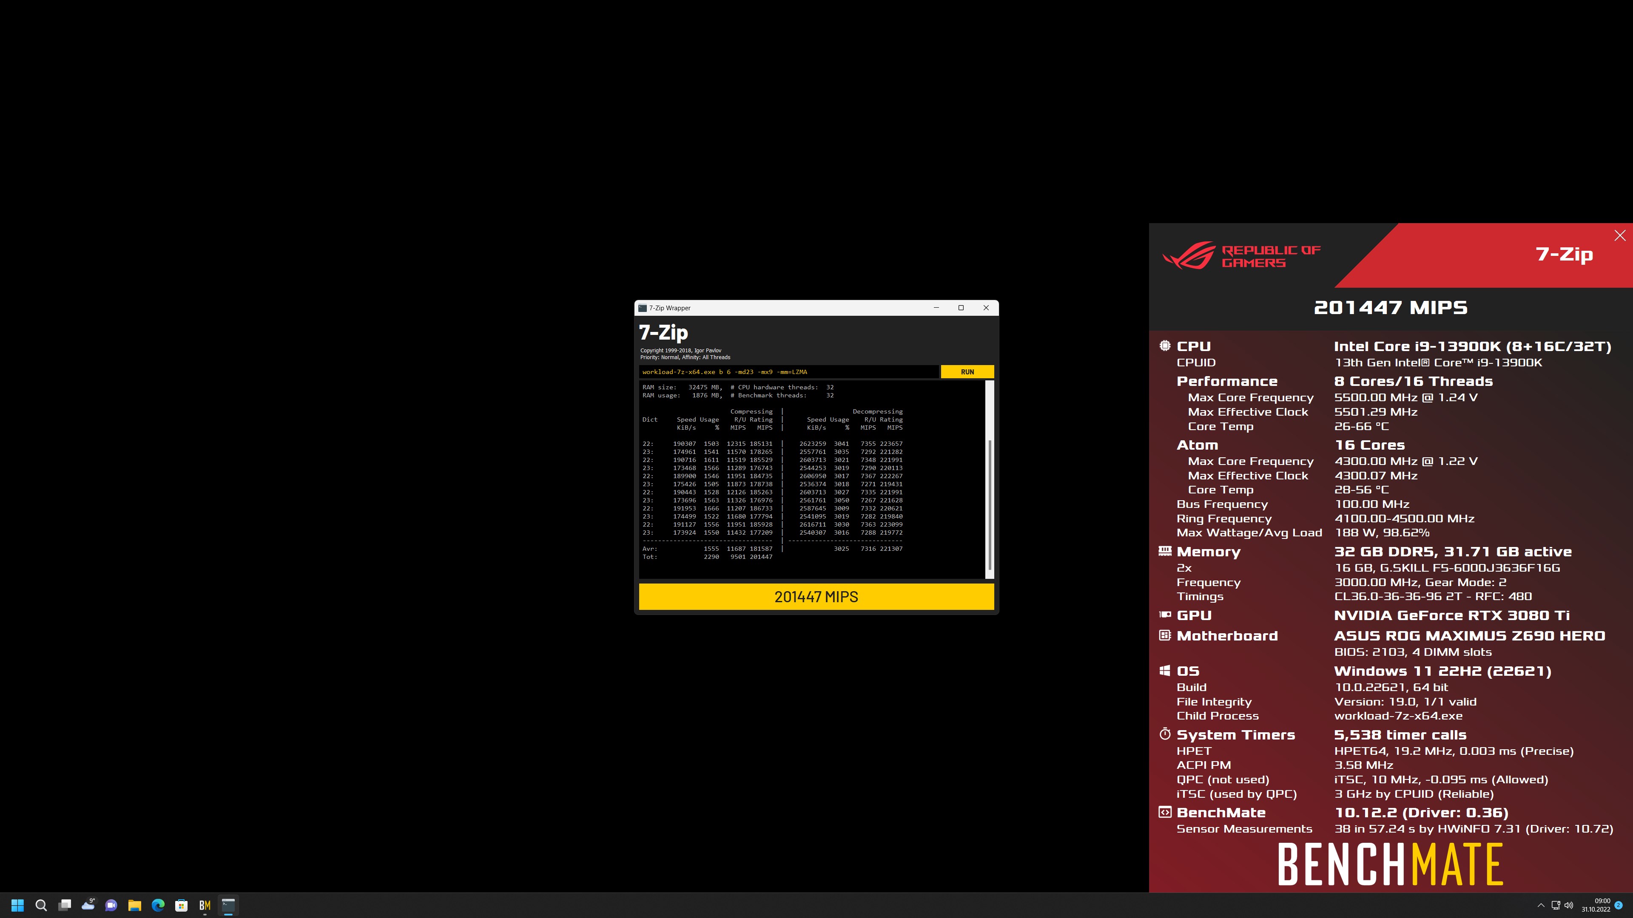Image resolution: width=1633 pixels, height=918 pixels.
Task: Click the System Timers stopwatch icon
Action: point(1164,734)
